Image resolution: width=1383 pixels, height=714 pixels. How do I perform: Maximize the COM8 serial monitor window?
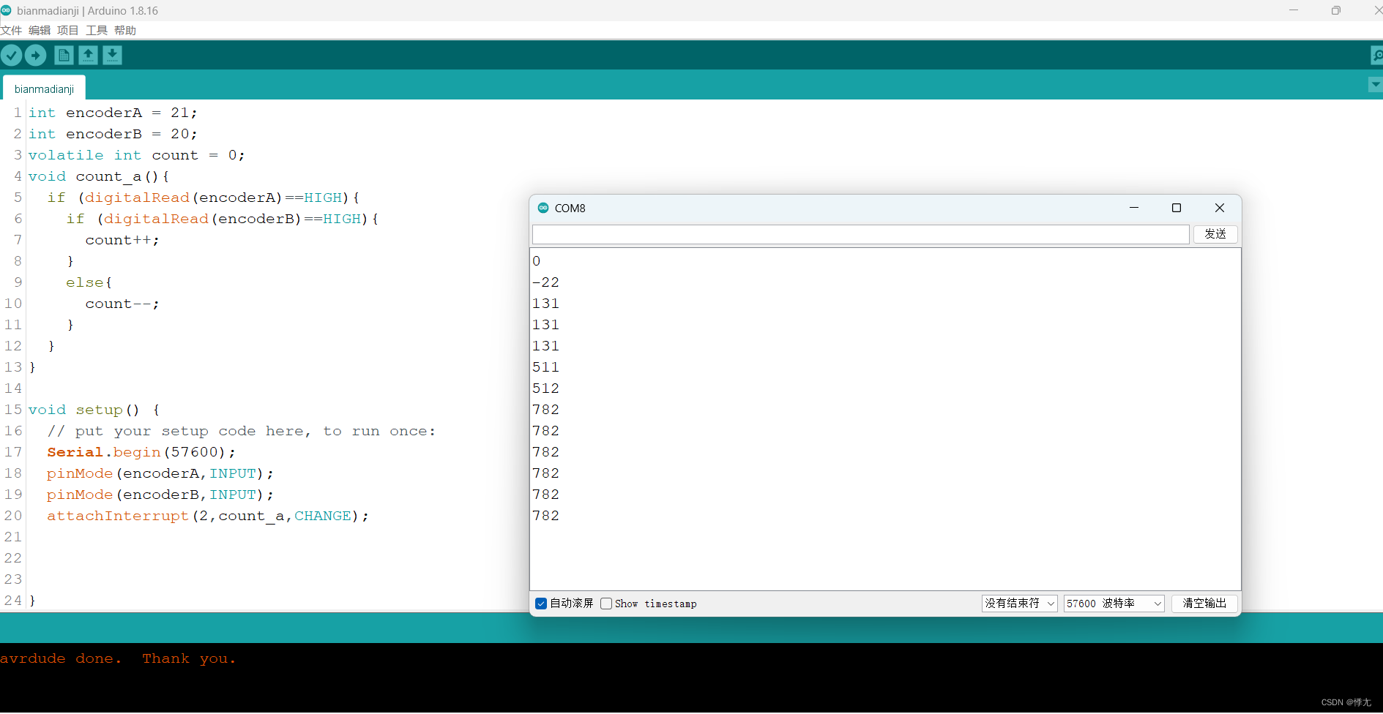click(1177, 208)
